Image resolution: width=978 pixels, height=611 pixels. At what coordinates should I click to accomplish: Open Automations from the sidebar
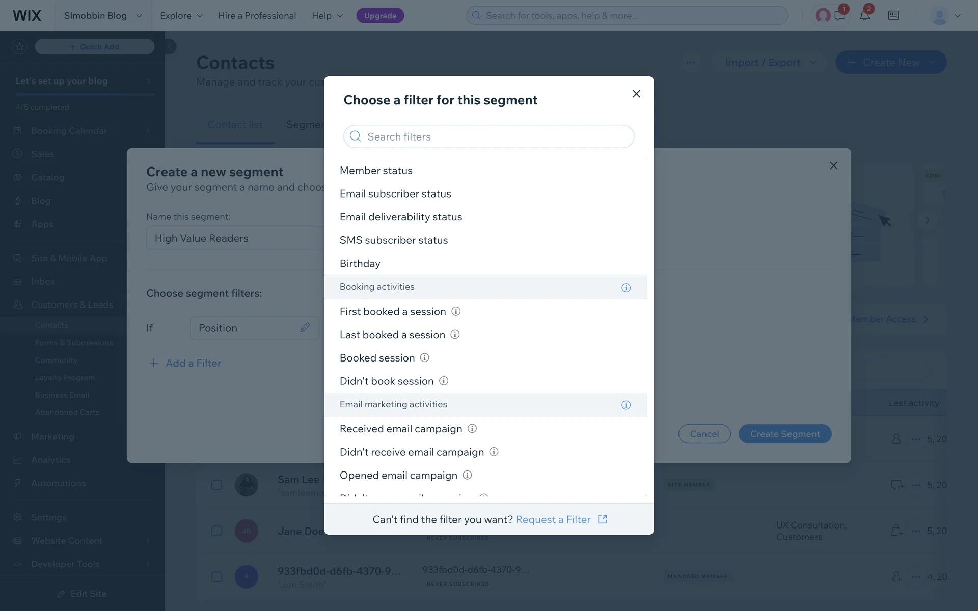coord(58,483)
